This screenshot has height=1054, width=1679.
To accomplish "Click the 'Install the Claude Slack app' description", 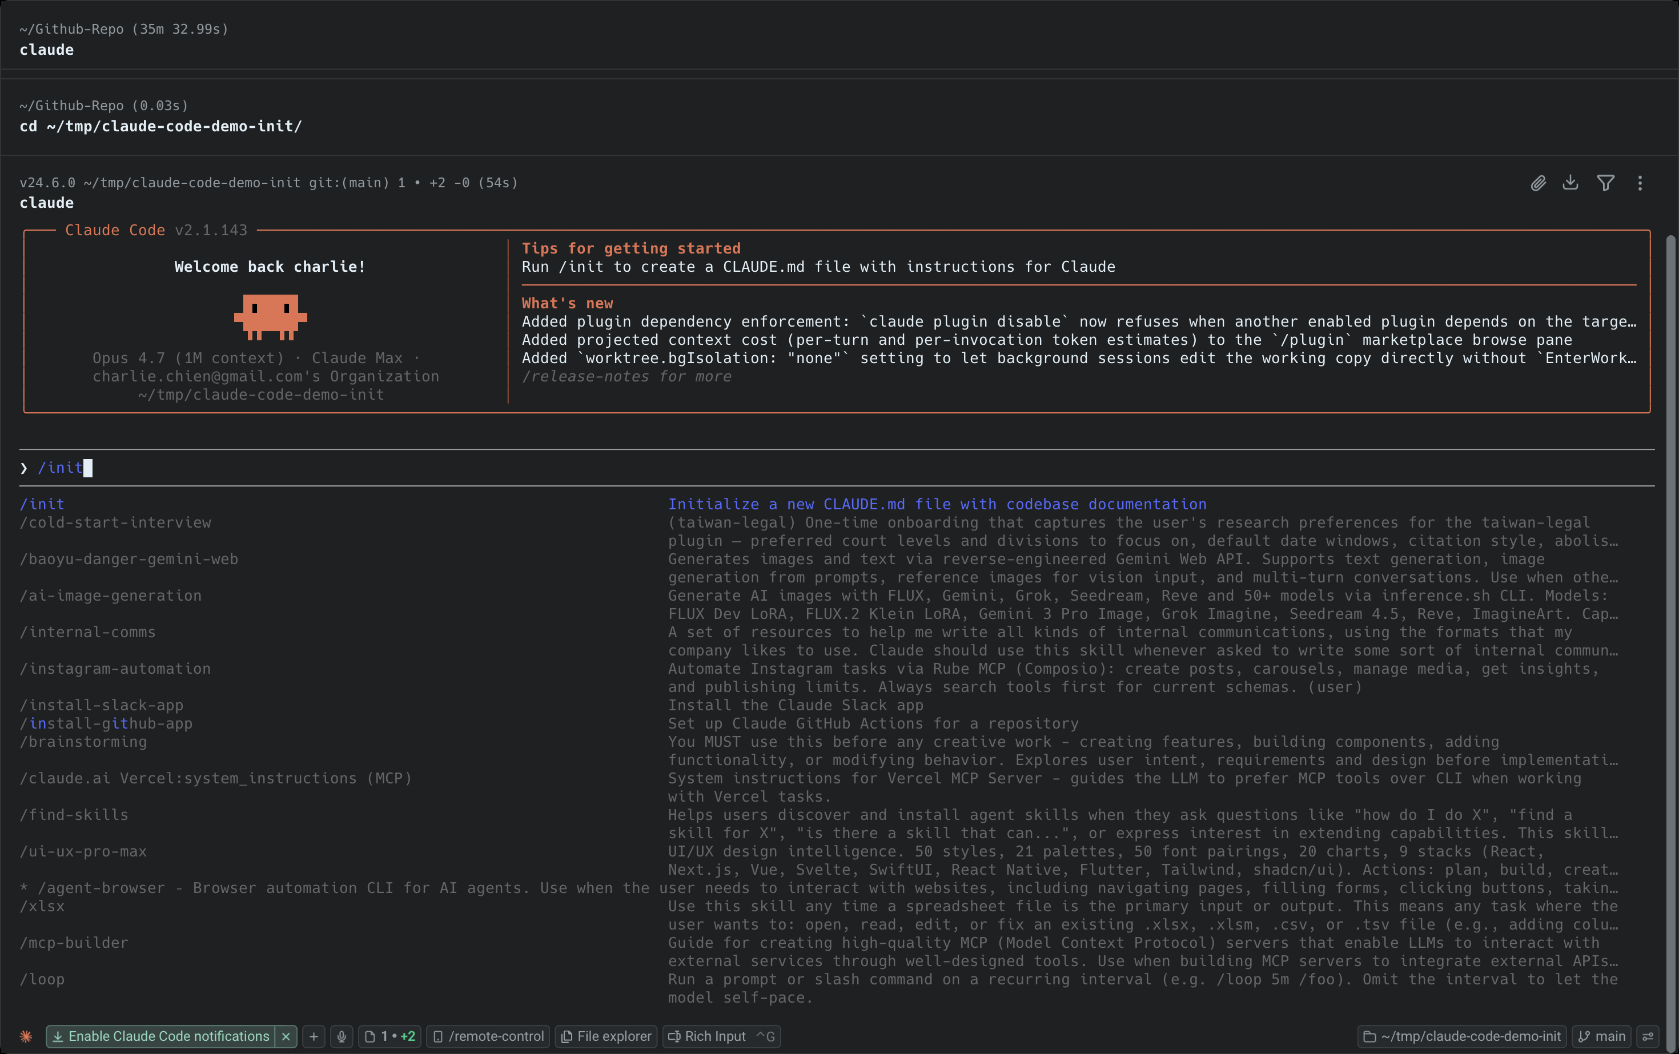I will pos(796,706).
